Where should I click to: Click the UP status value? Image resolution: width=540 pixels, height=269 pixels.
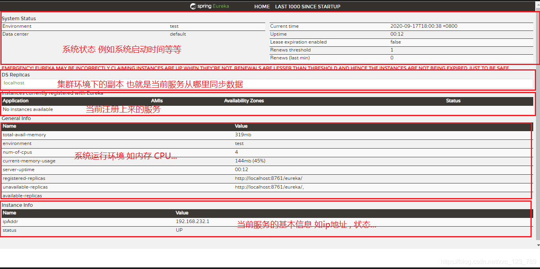(179, 230)
